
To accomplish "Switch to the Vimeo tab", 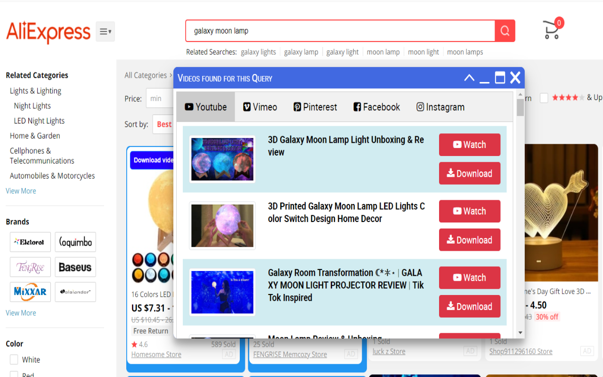I will [x=260, y=107].
